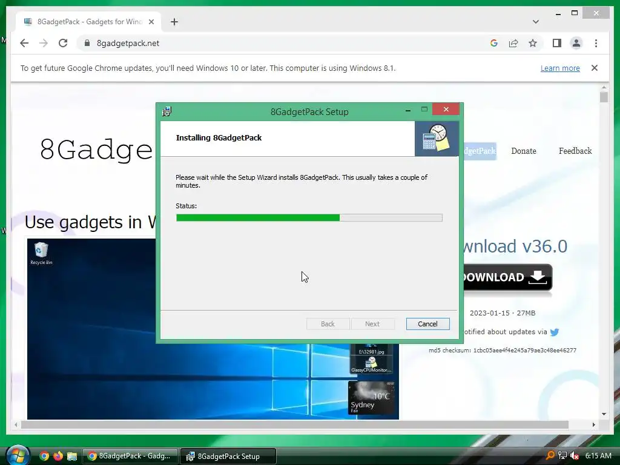Image resolution: width=620 pixels, height=465 pixels.
Task: Click the muted volume tray icon
Action: point(575,455)
